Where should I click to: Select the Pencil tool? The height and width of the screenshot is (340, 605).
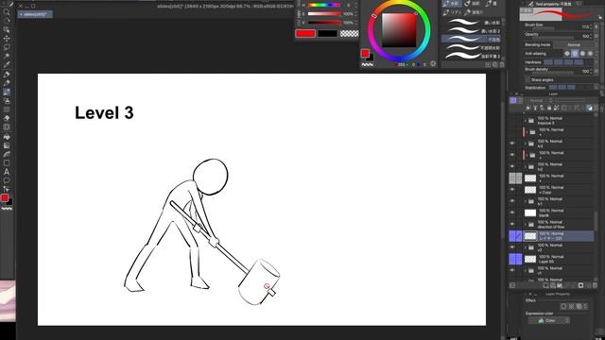pos(7,83)
